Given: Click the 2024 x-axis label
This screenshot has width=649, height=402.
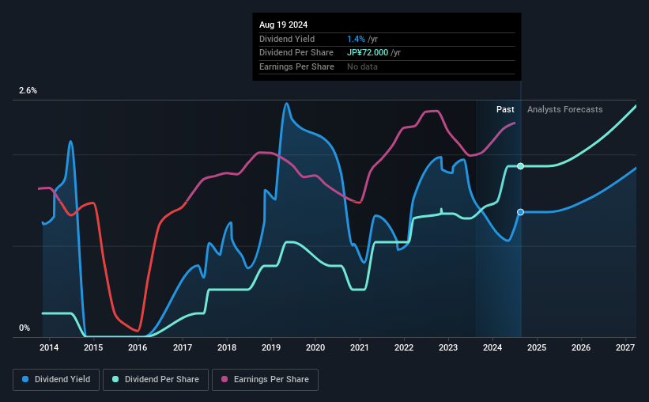Looking at the screenshot, I should click(492, 347).
